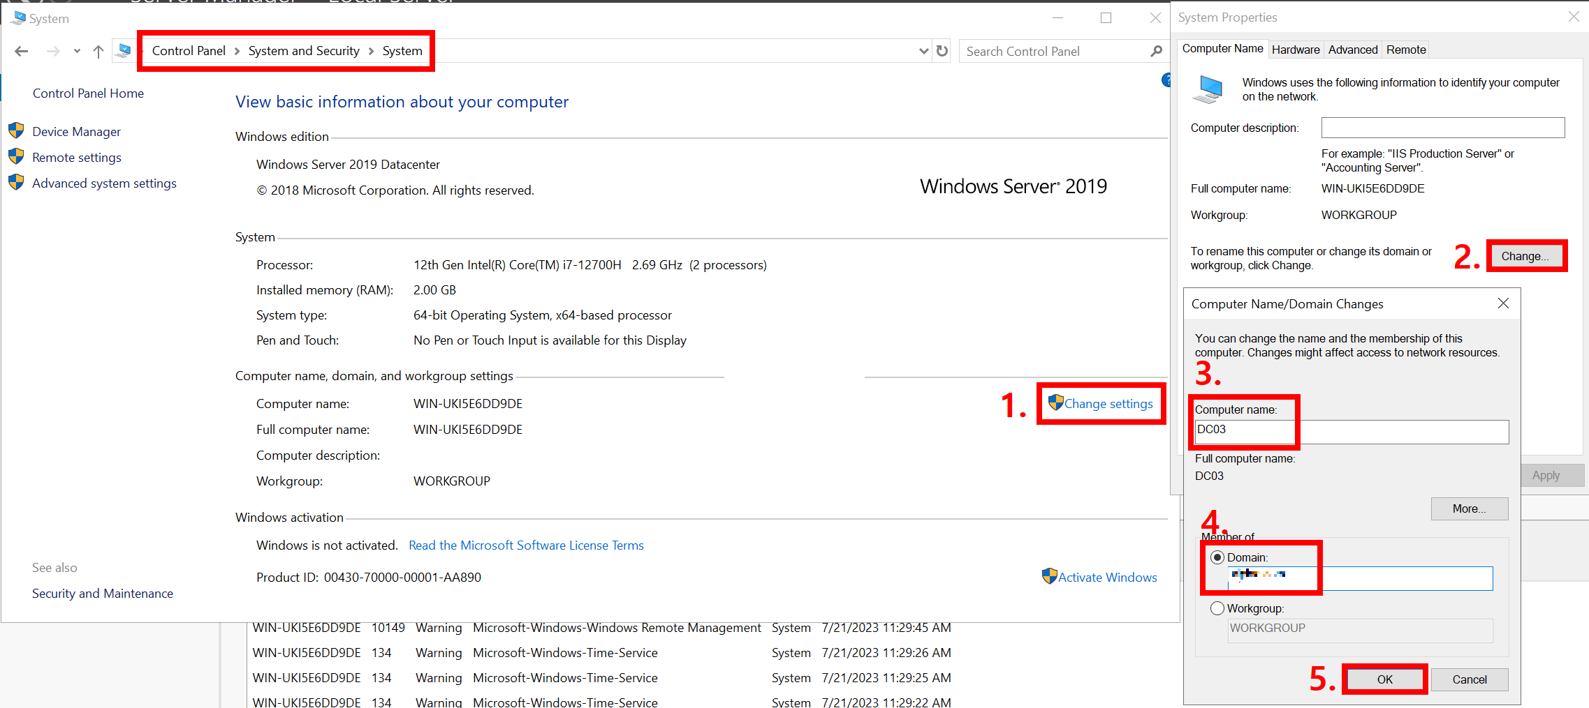The height and width of the screenshot is (708, 1589).
Task: Click the Time-Service event at 11:29:26 AM
Action: pyautogui.click(x=601, y=653)
